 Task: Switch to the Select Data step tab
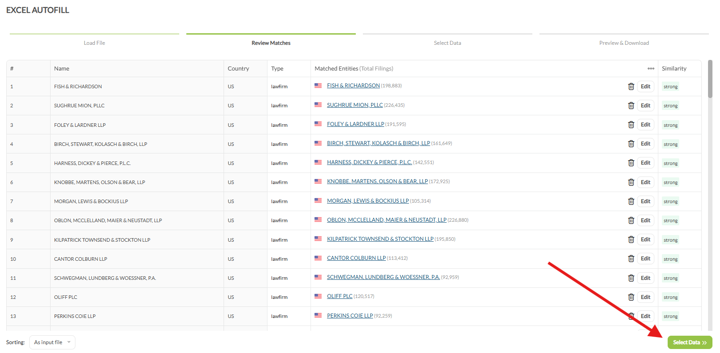[x=448, y=43]
